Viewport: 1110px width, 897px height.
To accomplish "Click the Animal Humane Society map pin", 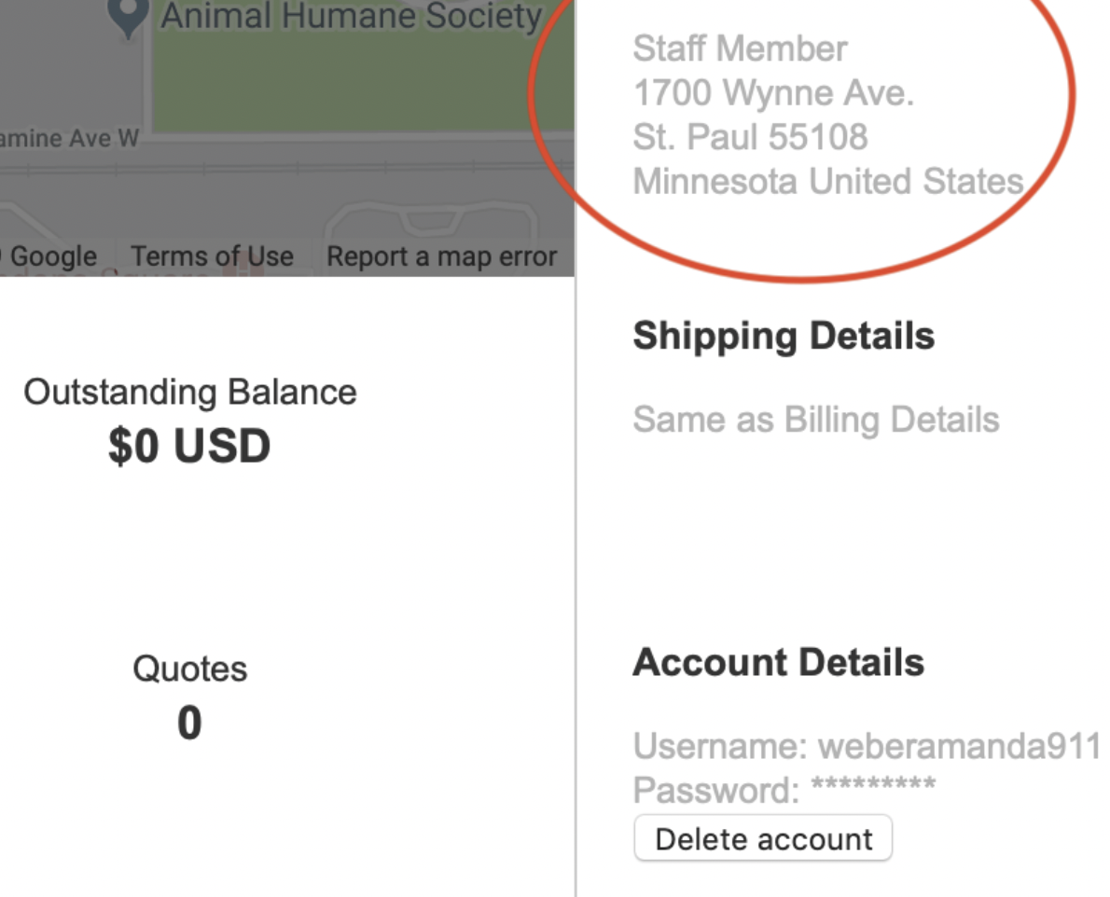I will pyautogui.click(x=128, y=16).
